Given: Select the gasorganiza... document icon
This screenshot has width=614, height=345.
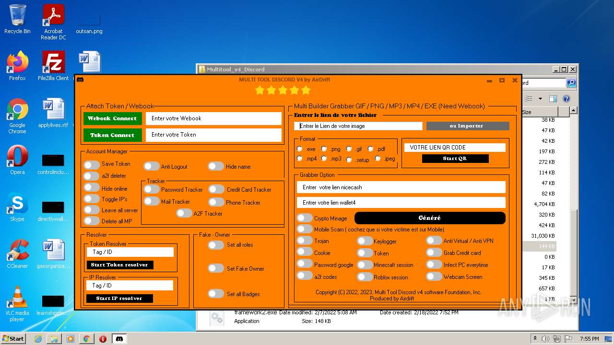Looking at the screenshot, I should pyautogui.click(x=53, y=254).
